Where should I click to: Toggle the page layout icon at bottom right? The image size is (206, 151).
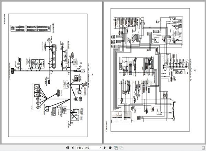203,148
